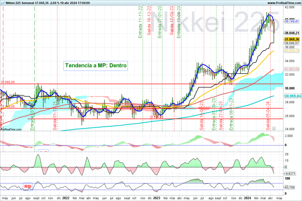Open the small info "i" icon on chart

[274, 128]
